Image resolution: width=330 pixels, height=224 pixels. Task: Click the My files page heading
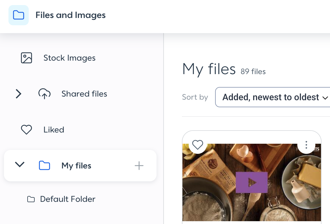[x=209, y=69]
